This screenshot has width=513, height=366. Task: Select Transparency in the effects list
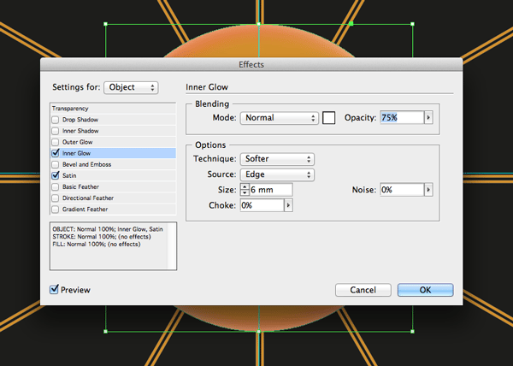pos(70,109)
